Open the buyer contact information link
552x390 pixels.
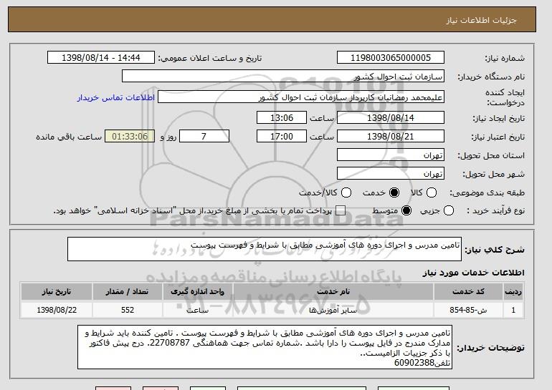click(116, 97)
